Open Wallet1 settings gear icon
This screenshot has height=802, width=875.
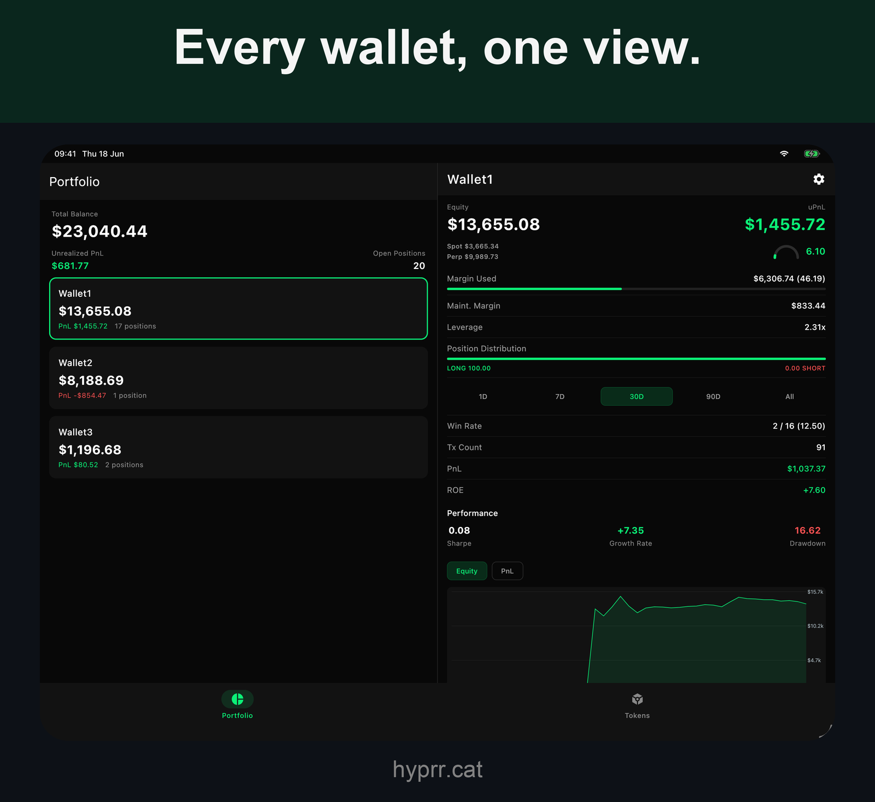(x=819, y=179)
